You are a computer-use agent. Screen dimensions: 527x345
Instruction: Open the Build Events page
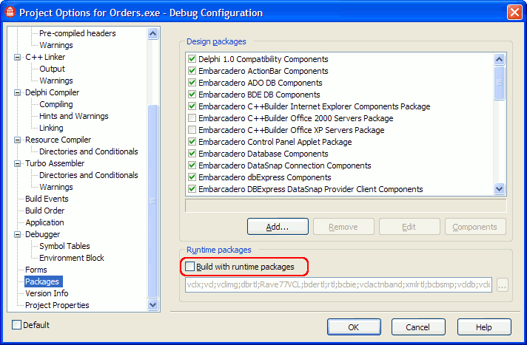pos(47,199)
